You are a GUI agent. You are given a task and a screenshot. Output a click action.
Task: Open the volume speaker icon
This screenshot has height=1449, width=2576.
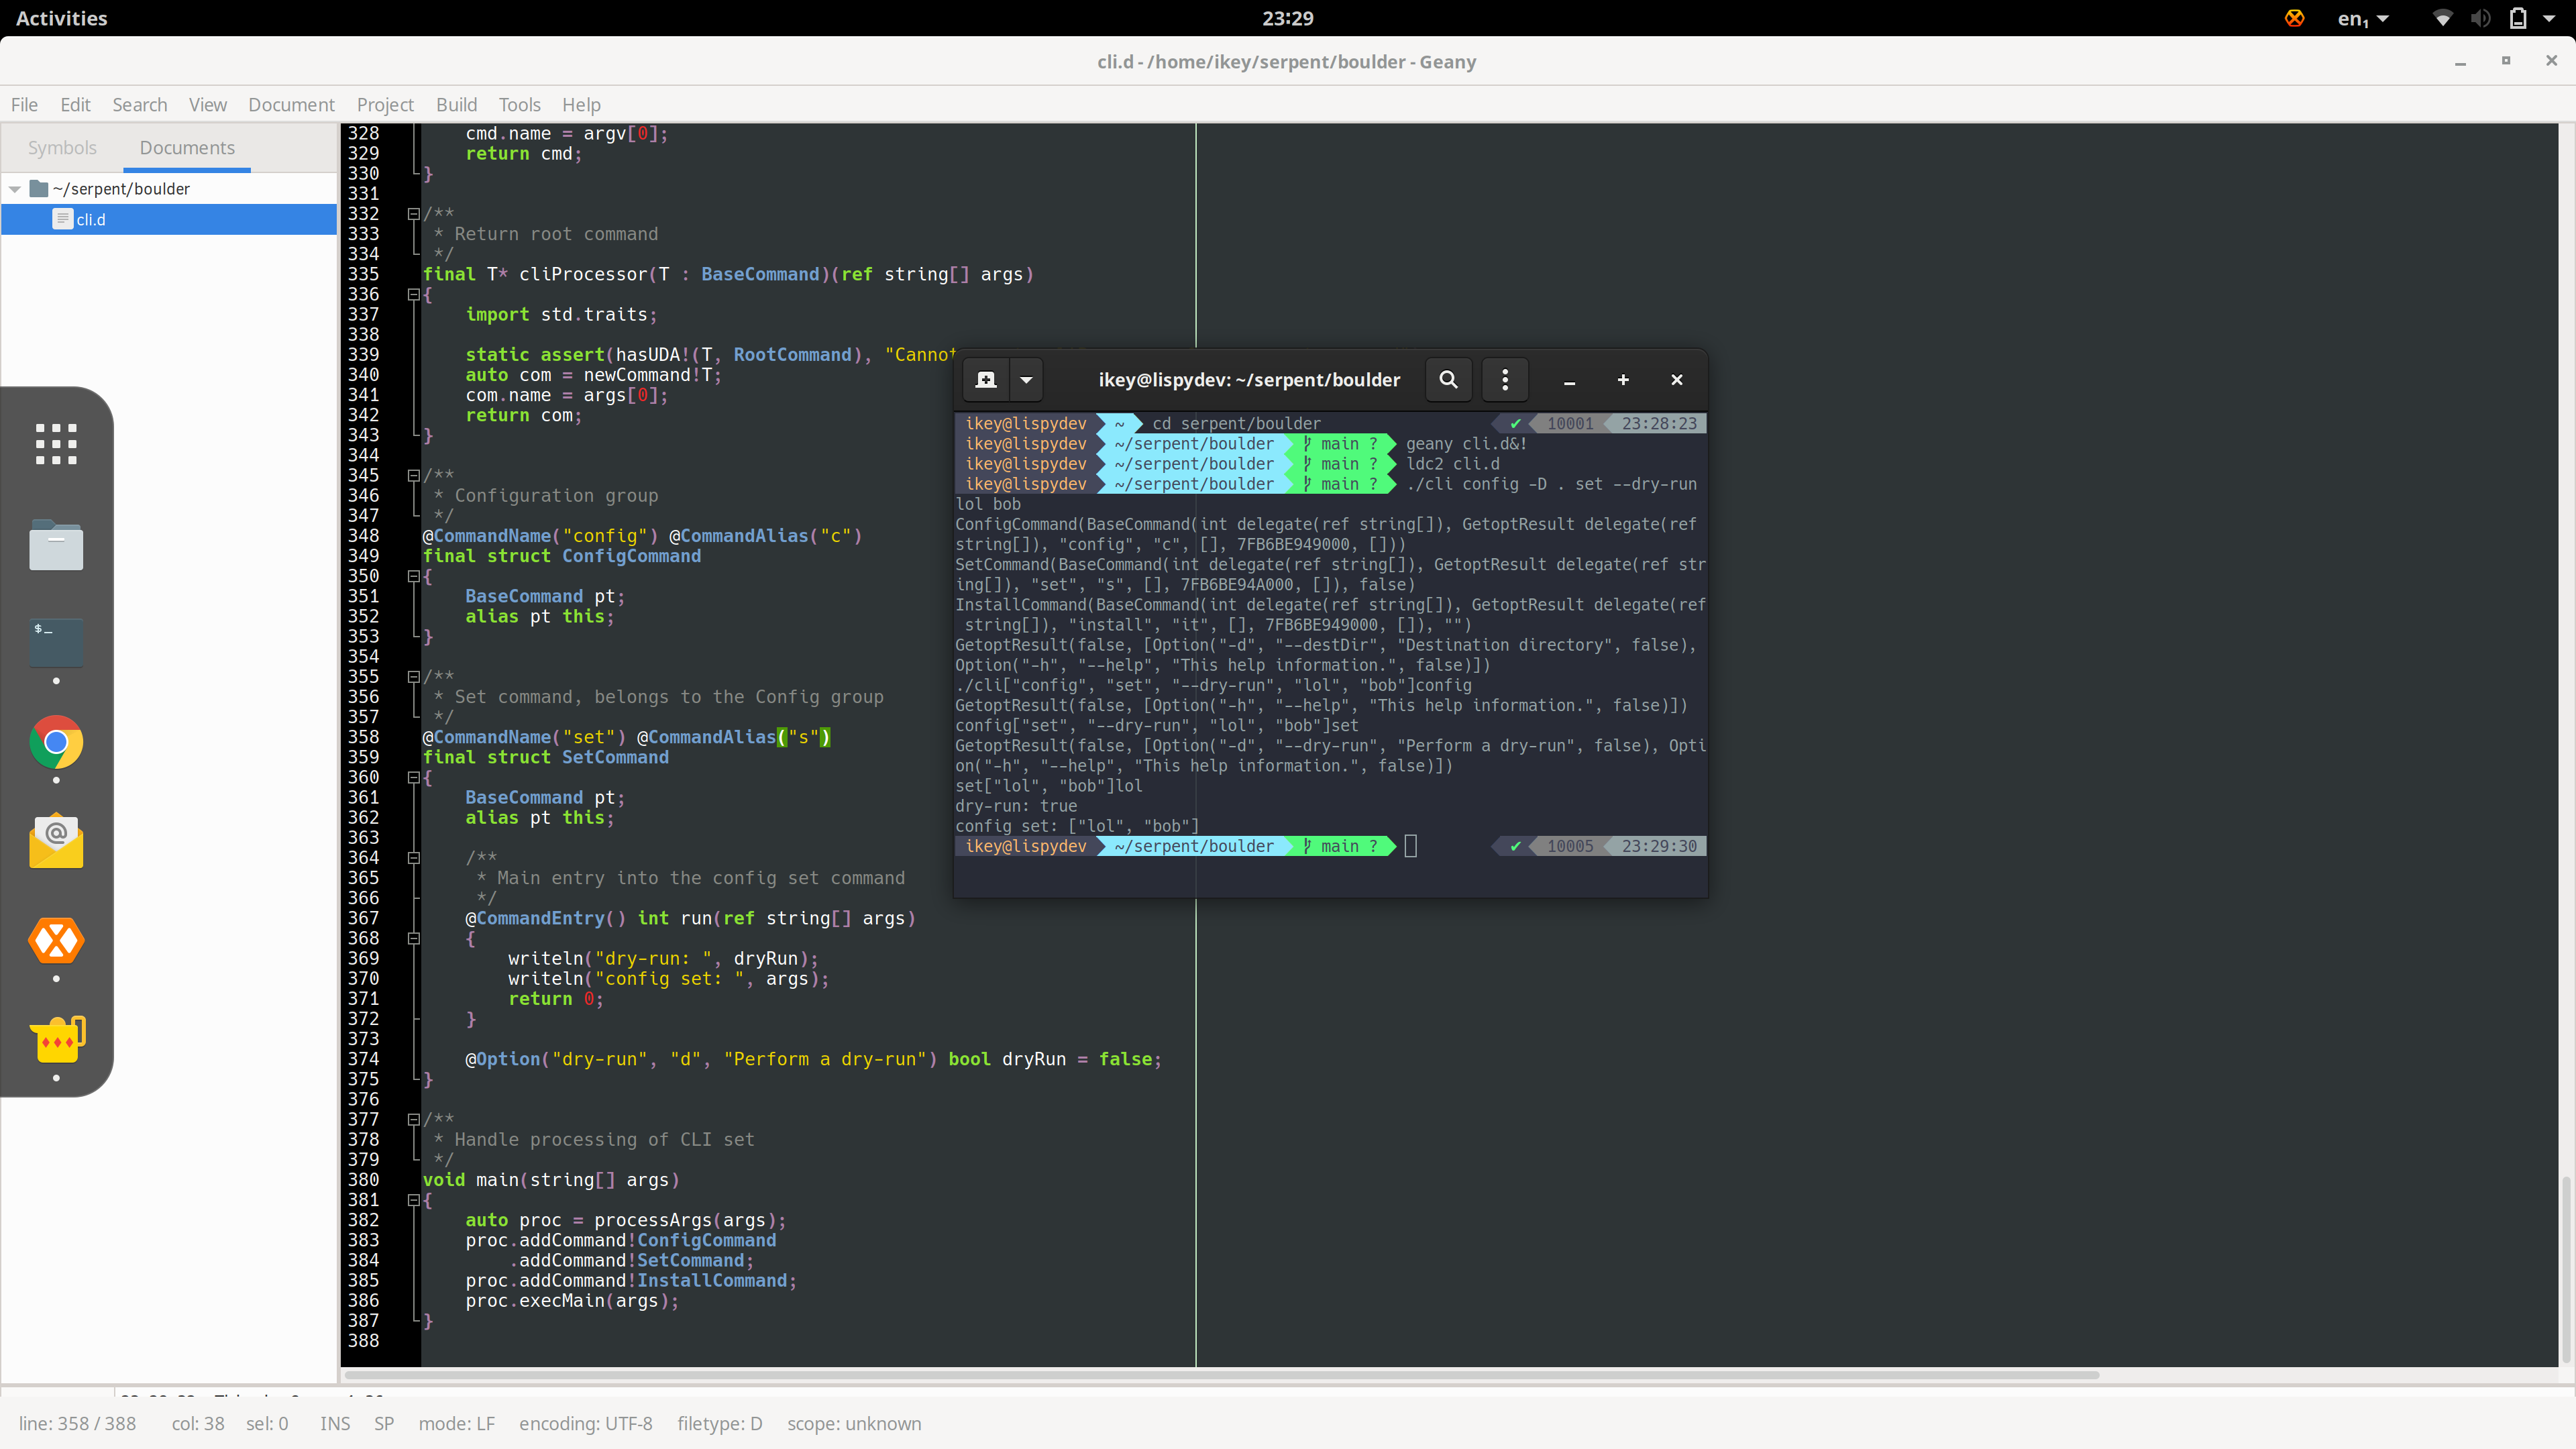tap(2481, 18)
